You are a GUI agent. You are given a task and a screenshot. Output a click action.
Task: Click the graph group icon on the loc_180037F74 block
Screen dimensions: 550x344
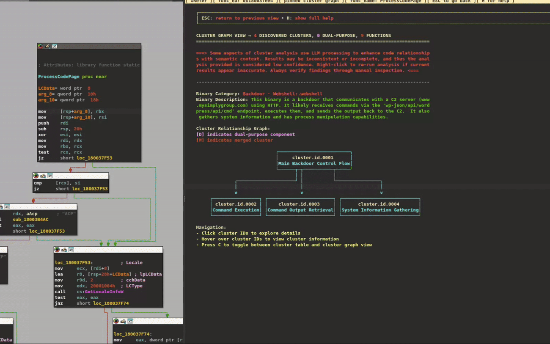pyautogui.click(x=130, y=321)
